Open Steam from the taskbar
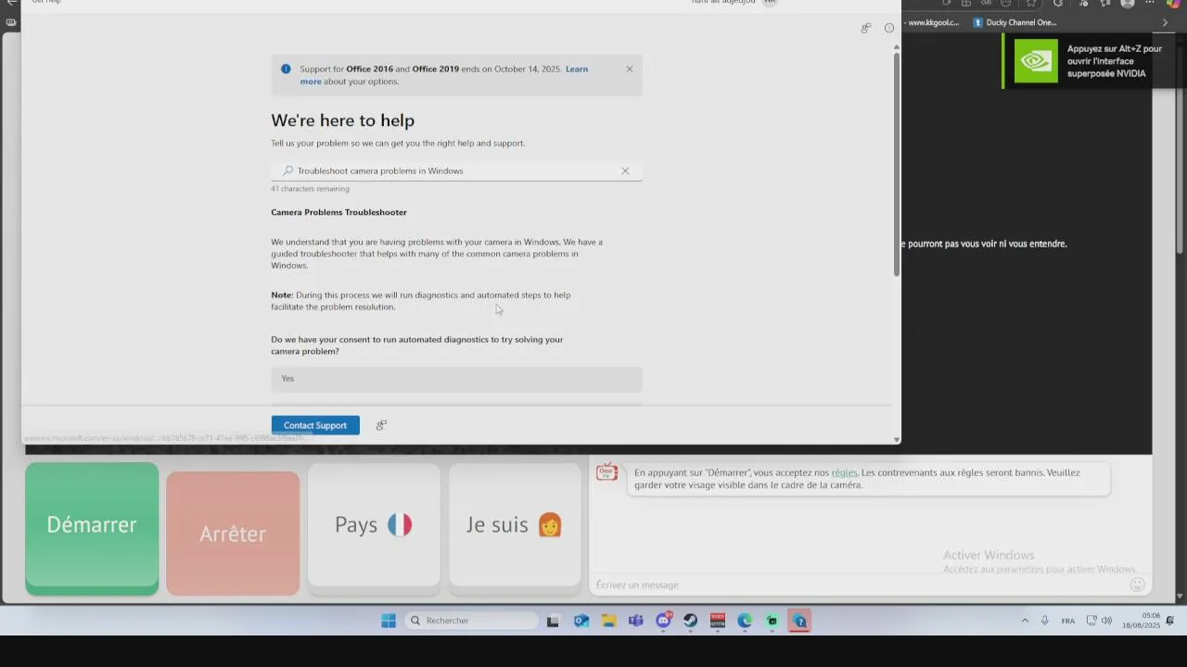The image size is (1187, 667). pos(690,621)
